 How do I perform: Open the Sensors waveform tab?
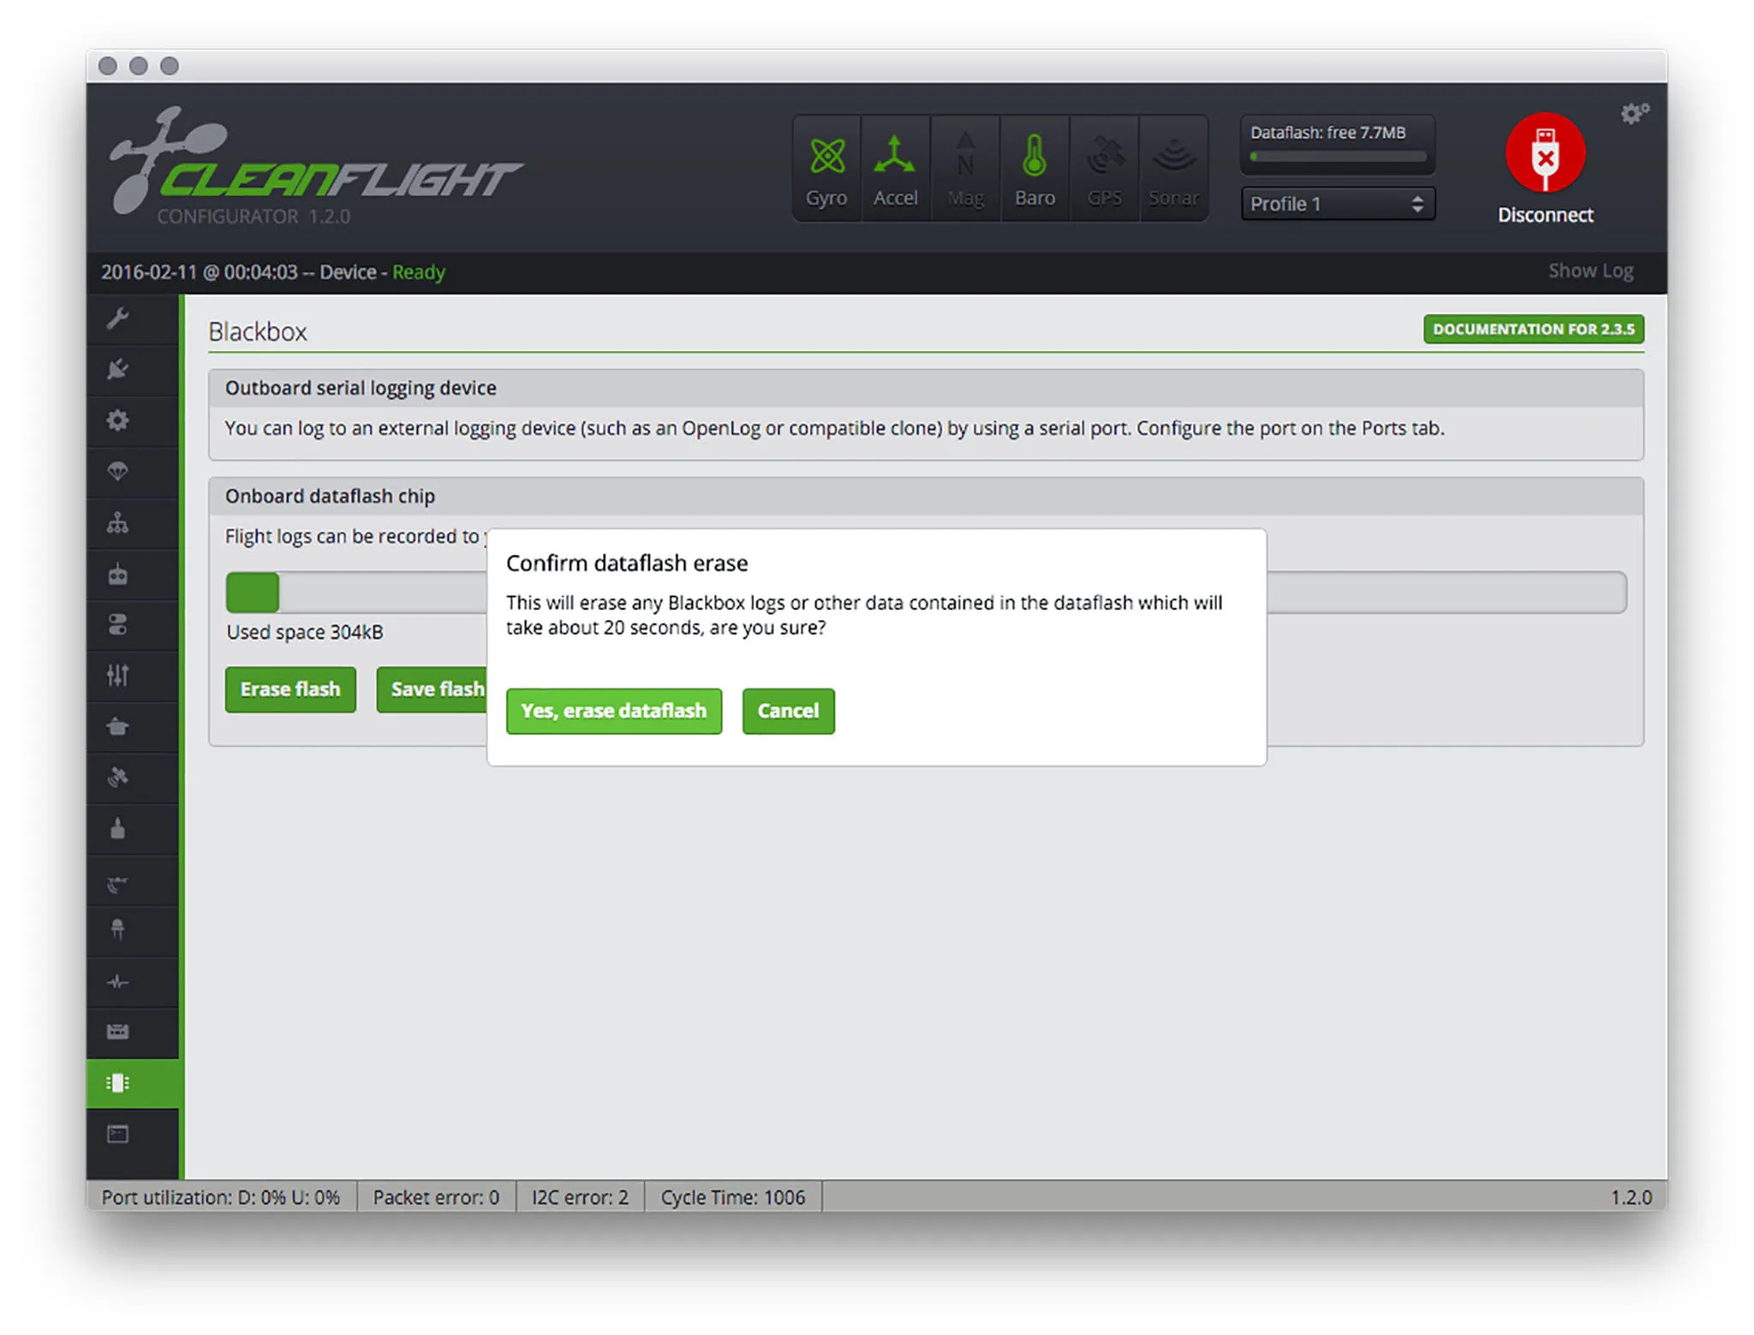click(118, 981)
